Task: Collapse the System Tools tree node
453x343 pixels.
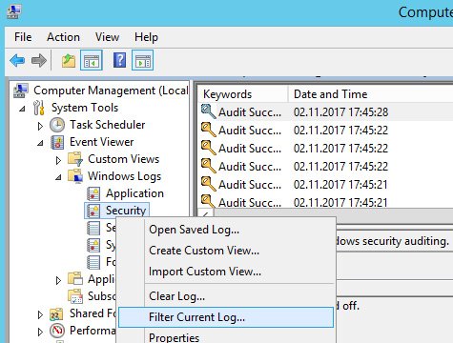Action: click(22, 109)
